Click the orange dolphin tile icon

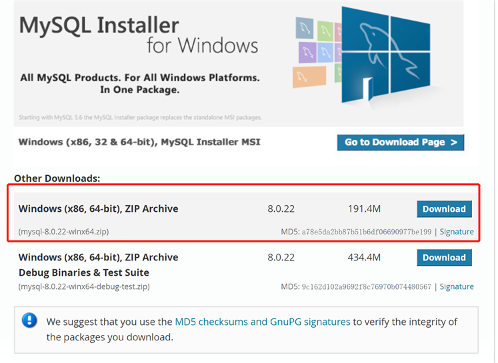tap(309, 77)
